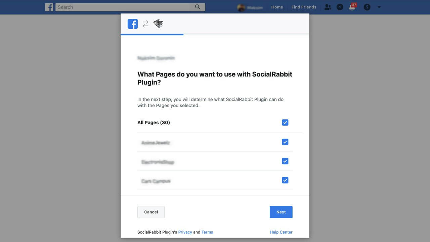Go to Home in the top bar
Screen dimensions: 430x242
(x=277, y=7)
